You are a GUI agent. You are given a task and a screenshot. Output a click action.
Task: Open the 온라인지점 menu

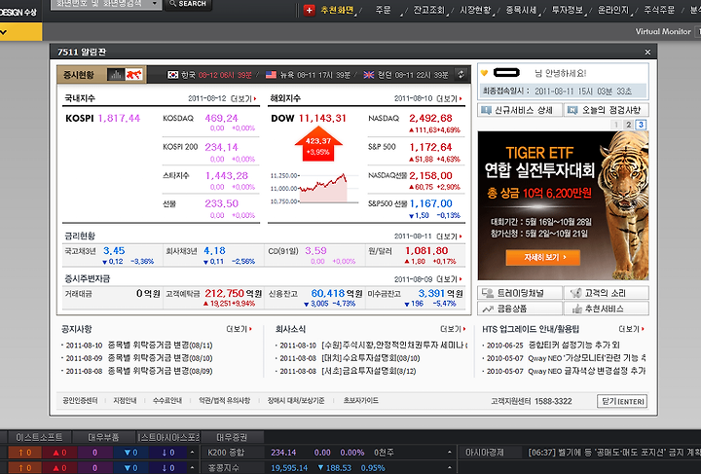[613, 10]
